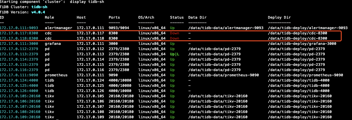Click Up status for 172.17.0.106 tikv
352x120 pixels.
172,101
